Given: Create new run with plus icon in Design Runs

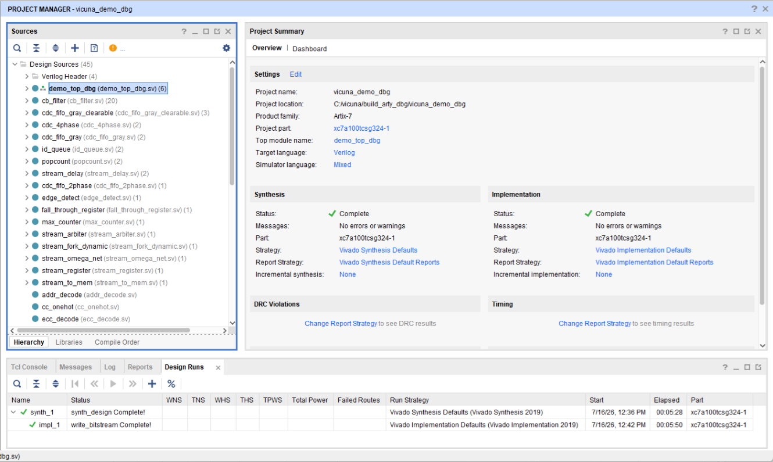Looking at the screenshot, I should click(x=152, y=384).
